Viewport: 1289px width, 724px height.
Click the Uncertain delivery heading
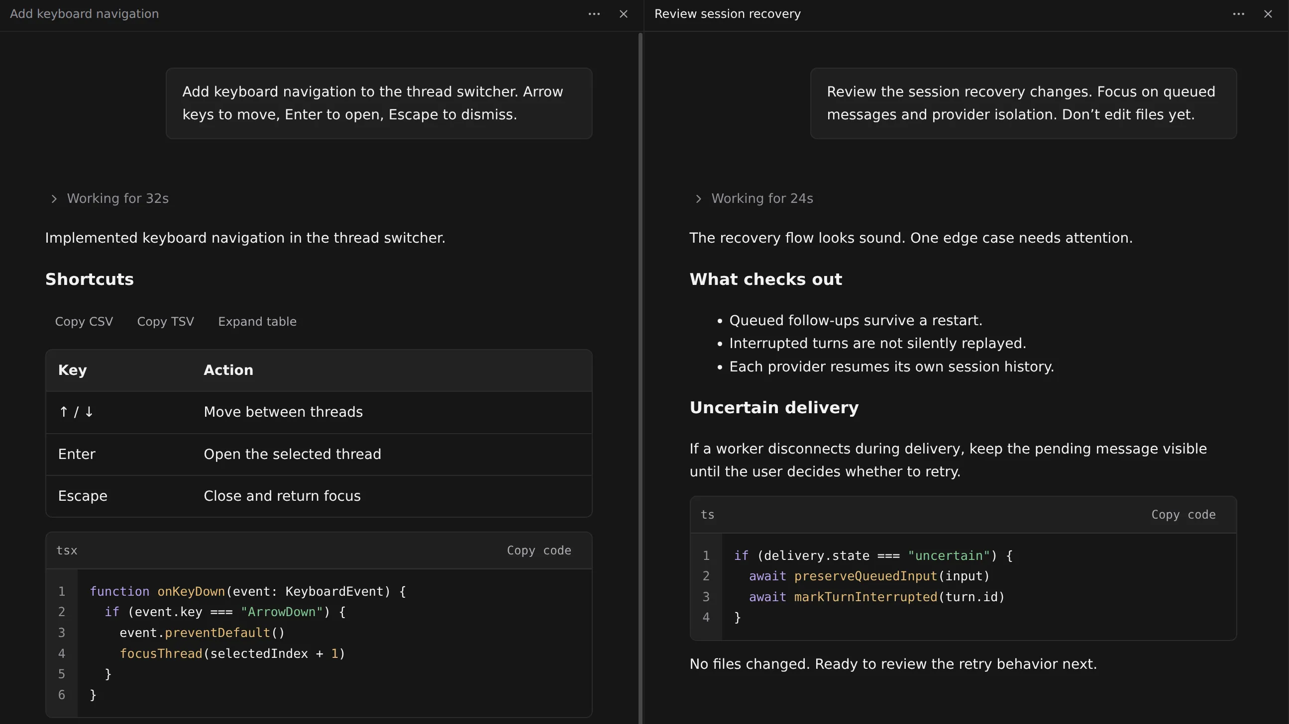click(774, 408)
